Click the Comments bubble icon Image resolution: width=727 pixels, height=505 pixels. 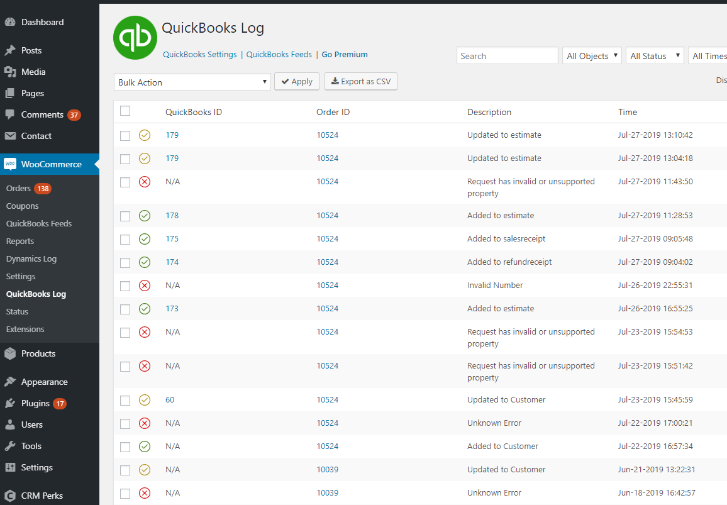coord(10,114)
